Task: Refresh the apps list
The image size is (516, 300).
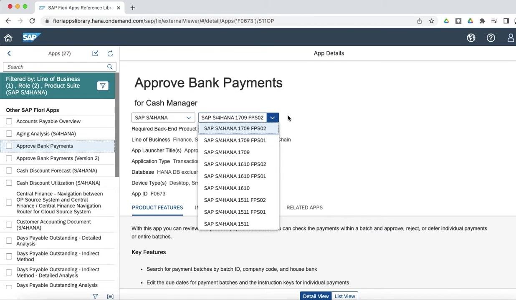Action: (x=110, y=53)
